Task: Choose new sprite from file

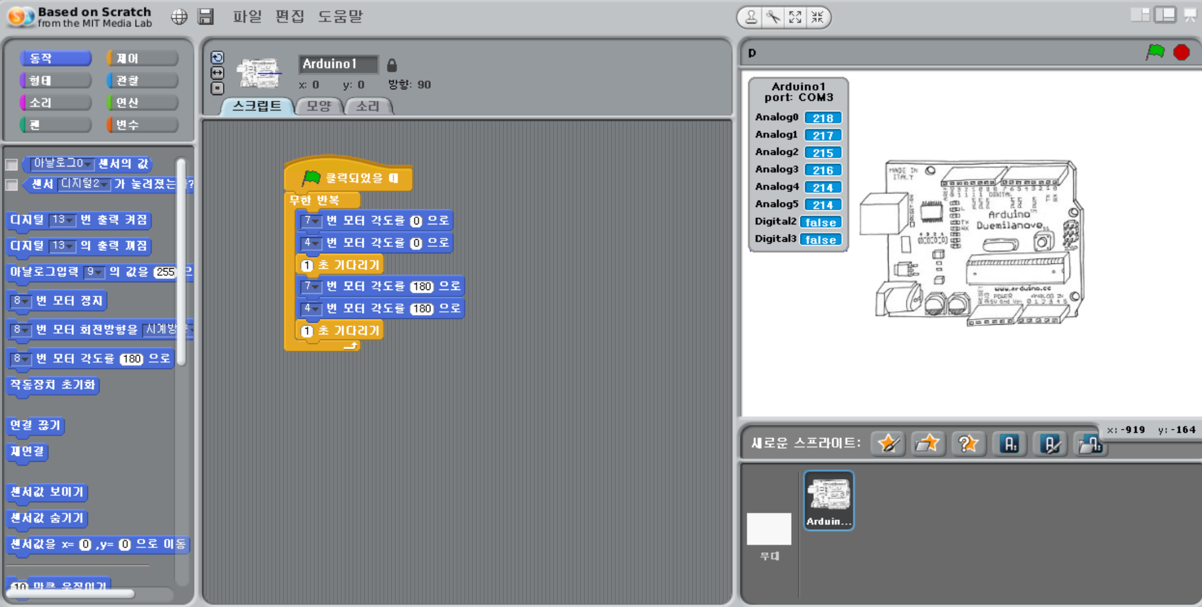Action: tap(928, 443)
